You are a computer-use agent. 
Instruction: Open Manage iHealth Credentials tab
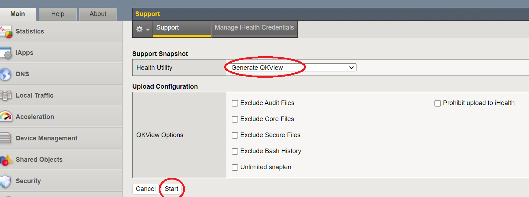click(255, 29)
